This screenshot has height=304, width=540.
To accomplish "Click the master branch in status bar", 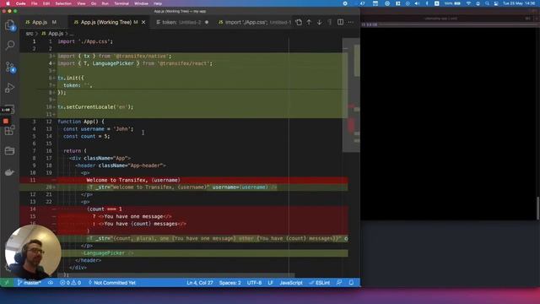I will [x=30, y=283].
